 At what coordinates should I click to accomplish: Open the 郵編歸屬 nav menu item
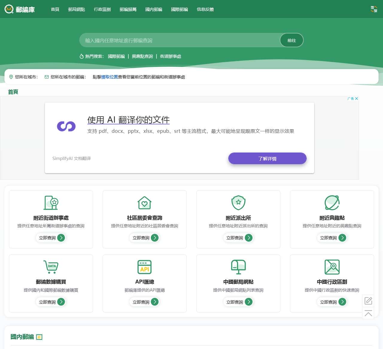[x=128, y=9]
